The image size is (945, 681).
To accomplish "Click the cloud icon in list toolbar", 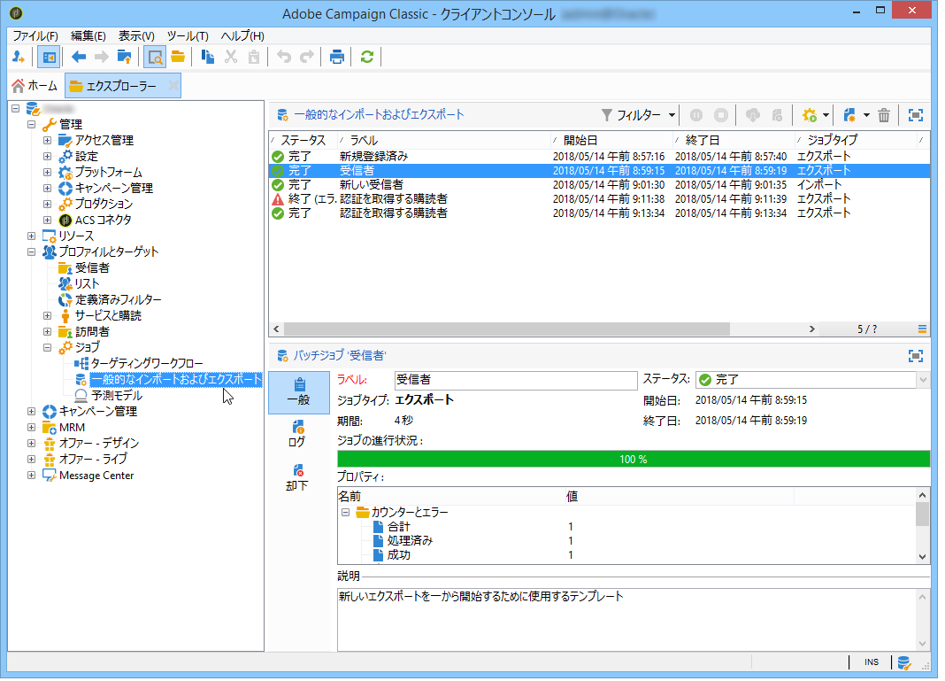I will 753,115.
